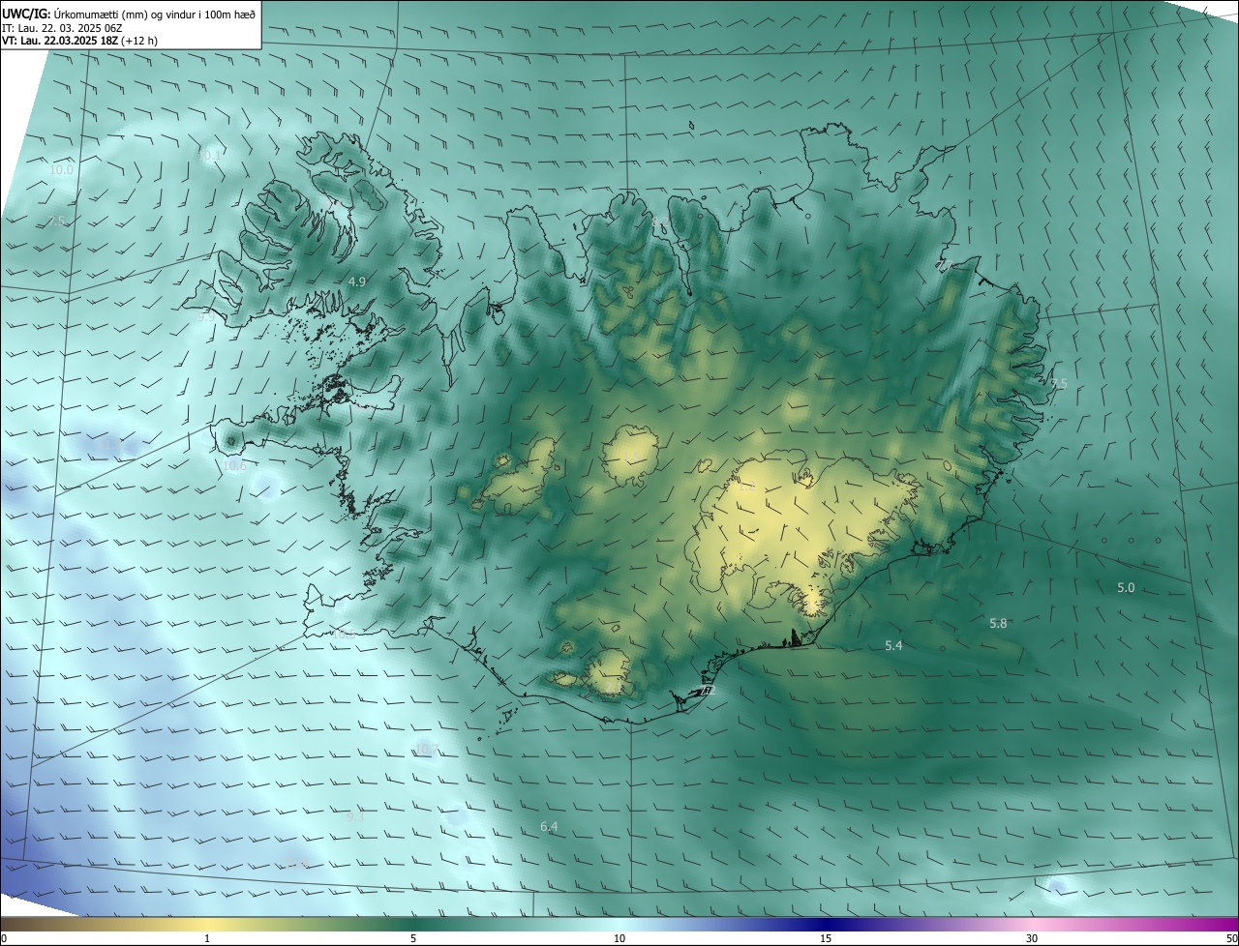Click the 10.0 value label on the map
Screen dimensions: 1239x946
(x=61, y=169)
